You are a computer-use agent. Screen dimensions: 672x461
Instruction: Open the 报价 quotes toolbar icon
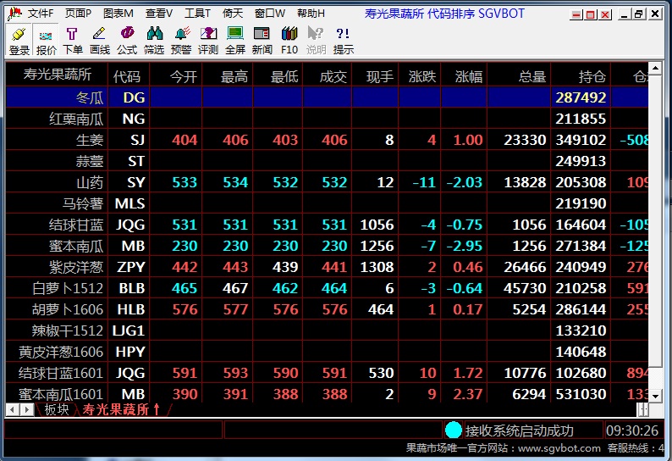pos(47,40)
